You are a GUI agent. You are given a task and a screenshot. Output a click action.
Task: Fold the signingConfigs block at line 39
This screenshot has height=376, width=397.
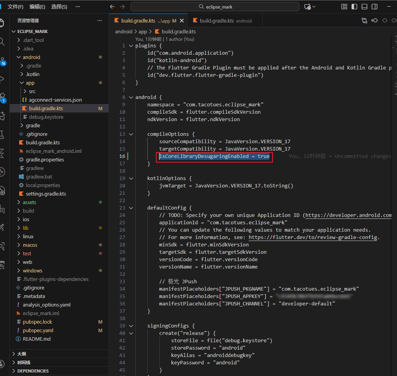(x=131, y=326)
